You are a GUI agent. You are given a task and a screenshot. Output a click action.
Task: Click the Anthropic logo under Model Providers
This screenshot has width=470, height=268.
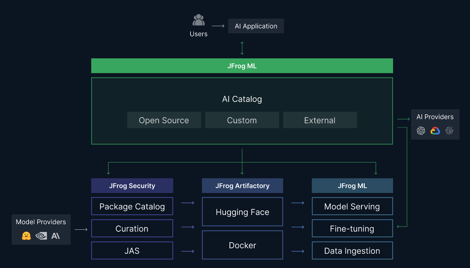coord(56,236)
